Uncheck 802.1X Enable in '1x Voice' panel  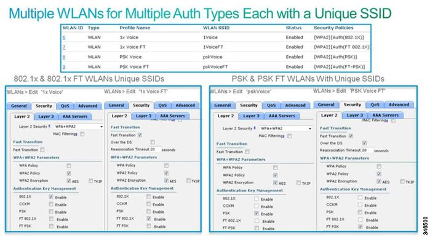pyautogui.click(x=51, y=196)
